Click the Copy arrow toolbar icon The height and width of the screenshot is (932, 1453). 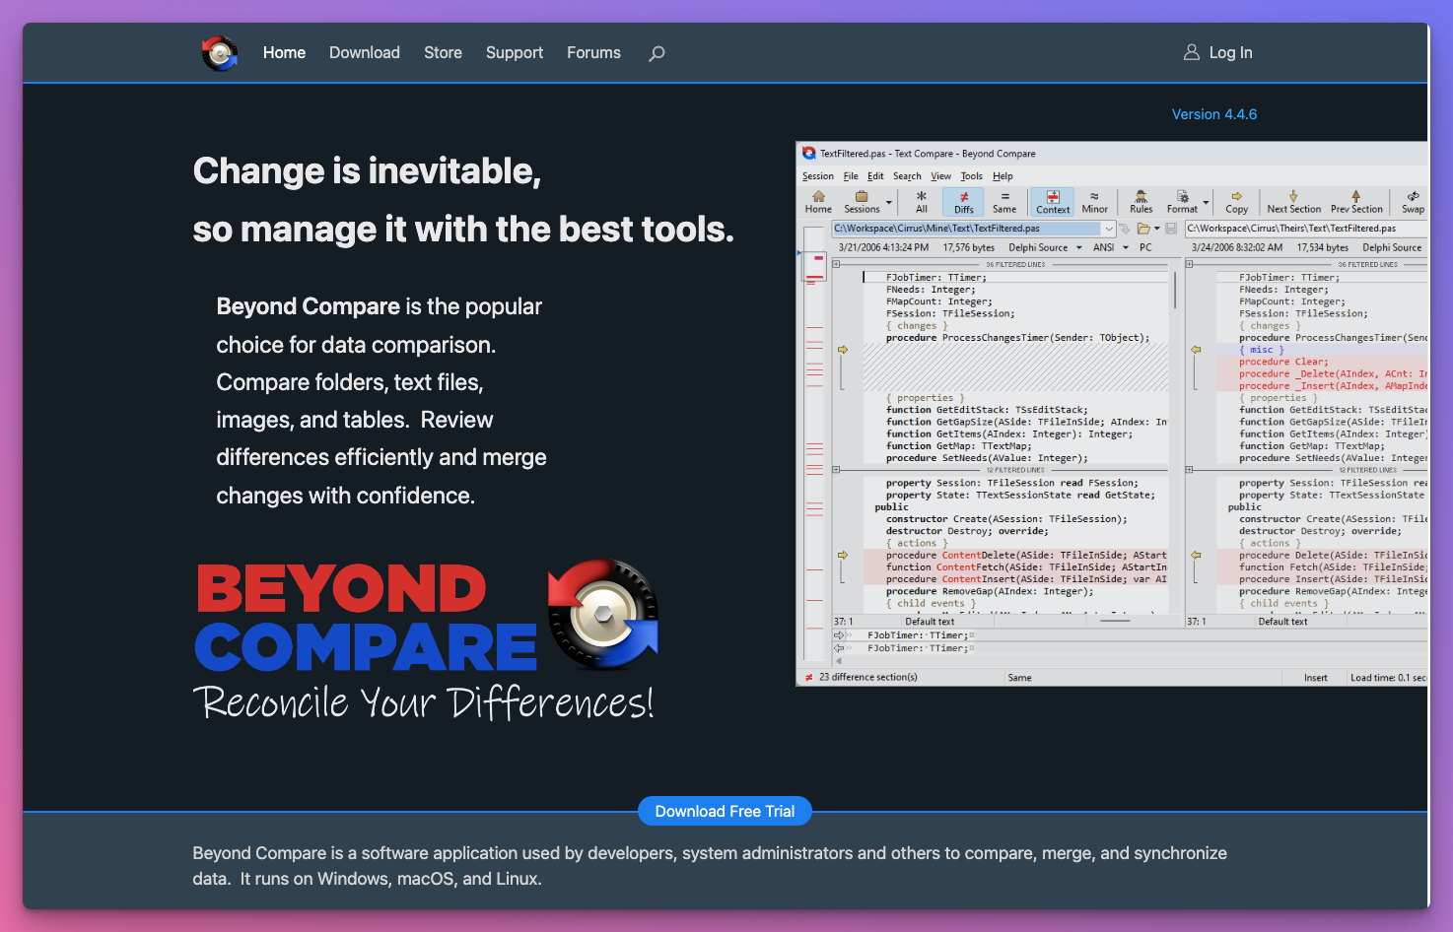click(1236, 202)
